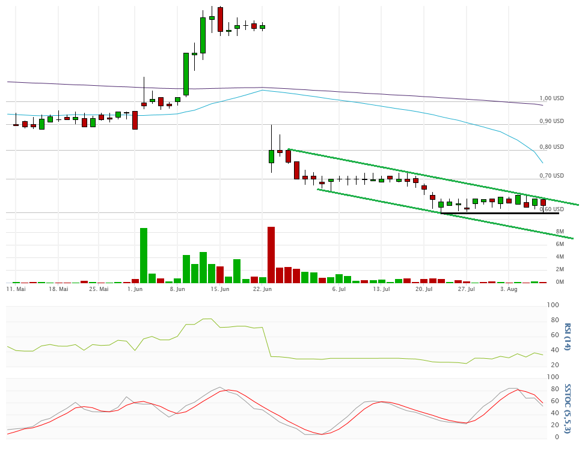Click the 0,90 USD price axis label
This screenshot has height=459, width=582.
pyautogui.click(x=551, y=121)
